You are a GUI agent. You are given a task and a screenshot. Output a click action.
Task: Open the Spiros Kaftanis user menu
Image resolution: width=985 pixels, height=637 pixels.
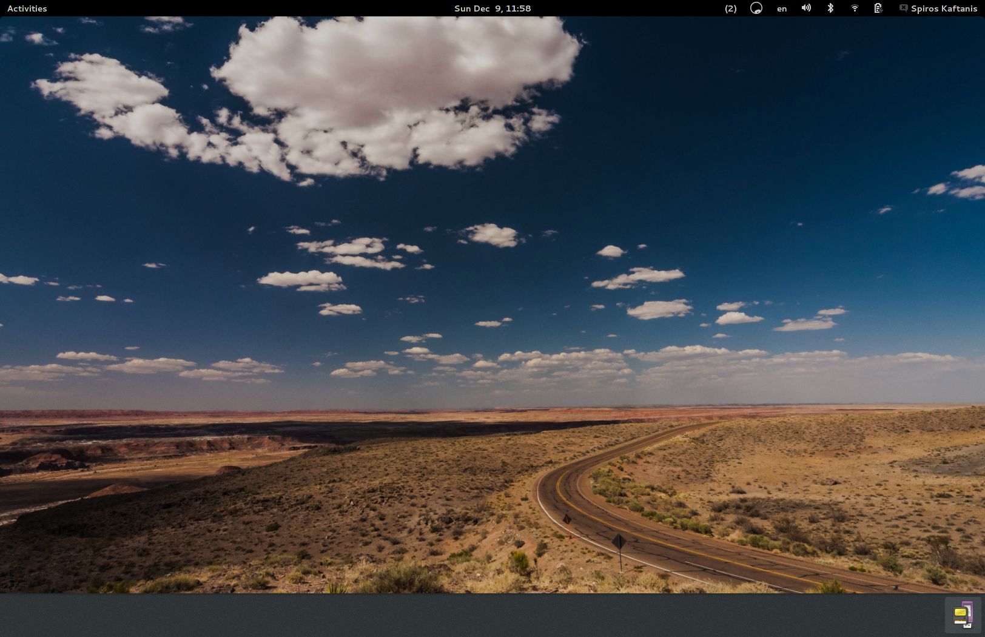click(944, 8)
